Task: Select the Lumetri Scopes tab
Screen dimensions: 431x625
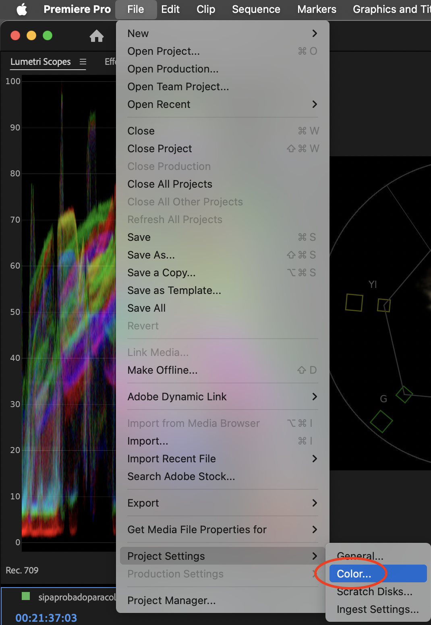Action: [x=41, y=62]
